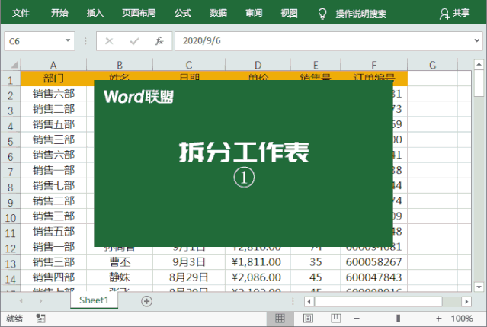Select all cells via corner triangle
The width and height of the screenshot is (487, 327).
[11, 66]
